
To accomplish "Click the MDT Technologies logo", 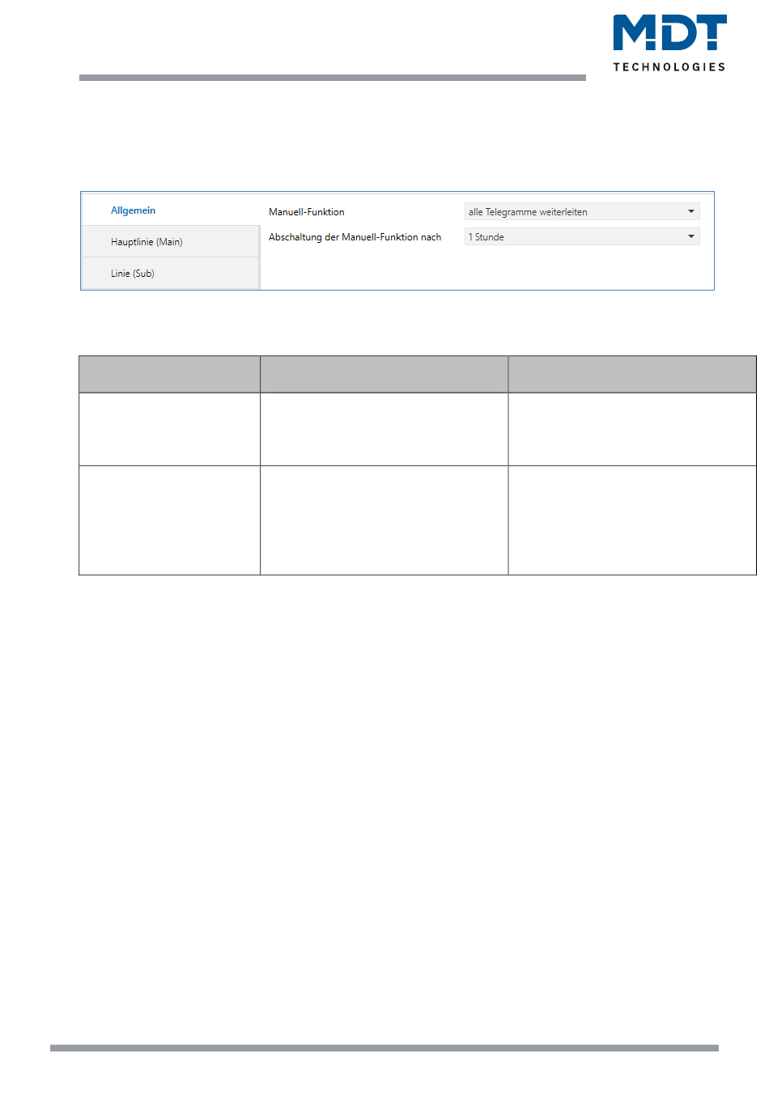I will pyautogui.click(x=669, y=43).
